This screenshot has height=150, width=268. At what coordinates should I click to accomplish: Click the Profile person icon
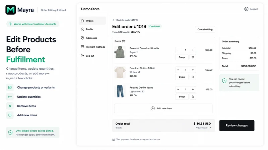[82, 29]
